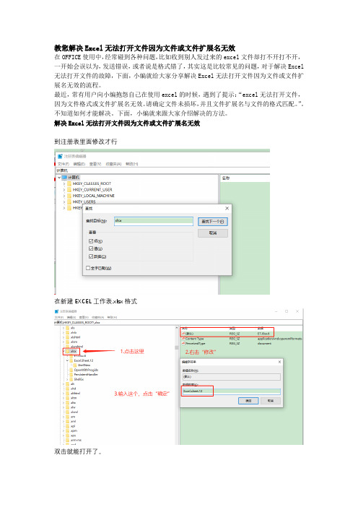The width and height of the screenshot is (358, 507).
Task: Click the HKEY_USERS folder icon
Action: [x=69, y=201]
